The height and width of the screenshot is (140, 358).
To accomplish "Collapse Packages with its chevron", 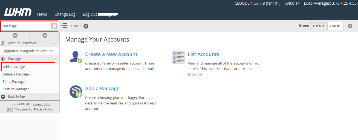I will click(x=55, y=59).
